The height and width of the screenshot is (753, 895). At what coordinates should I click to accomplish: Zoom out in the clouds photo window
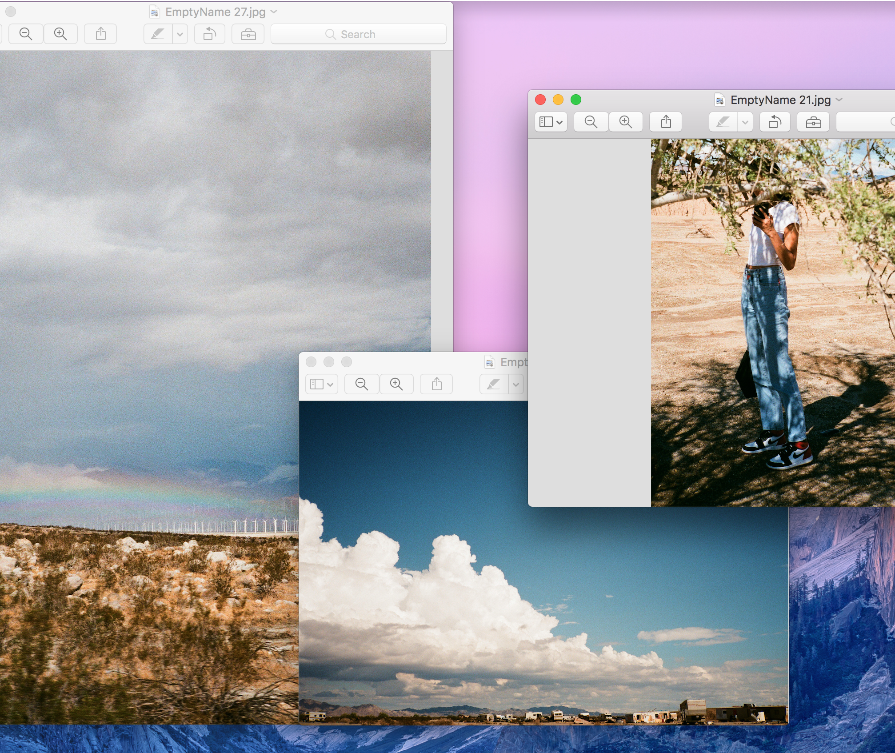point(362,384)
